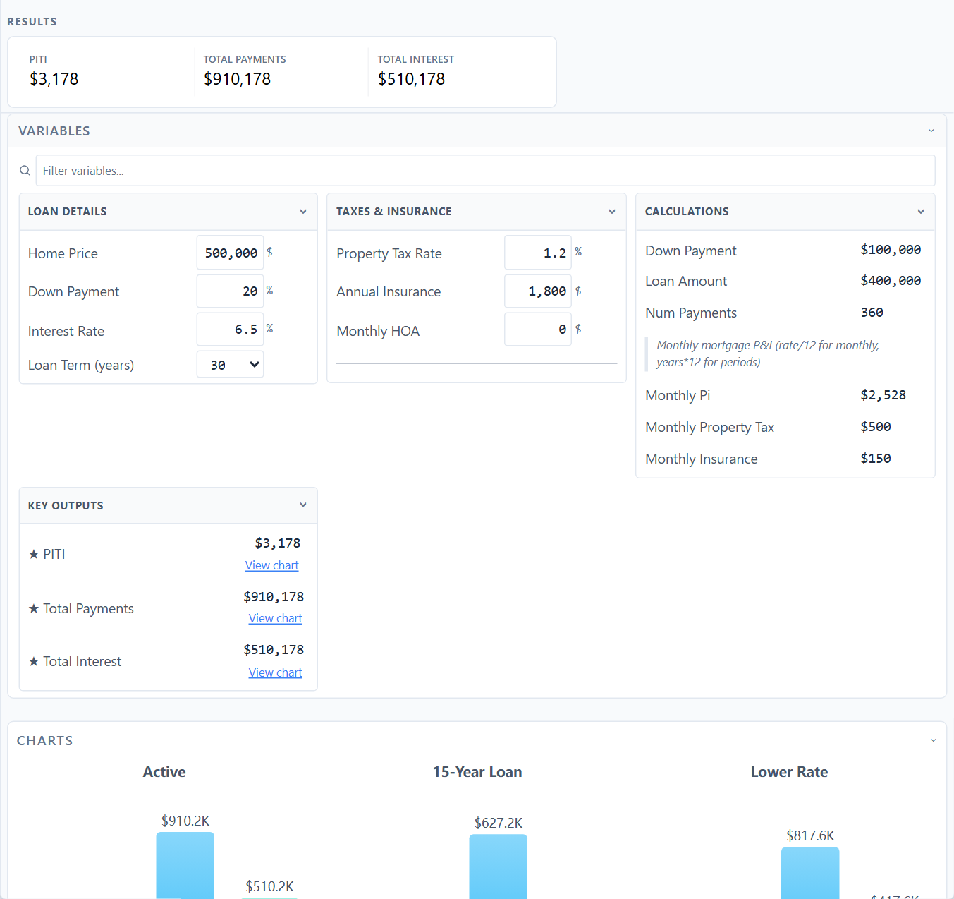Viewport: 954px width, 899px height.
Task: Collapse the Variables section chevron
Action: pyautogui.click(x=931, y=131)
